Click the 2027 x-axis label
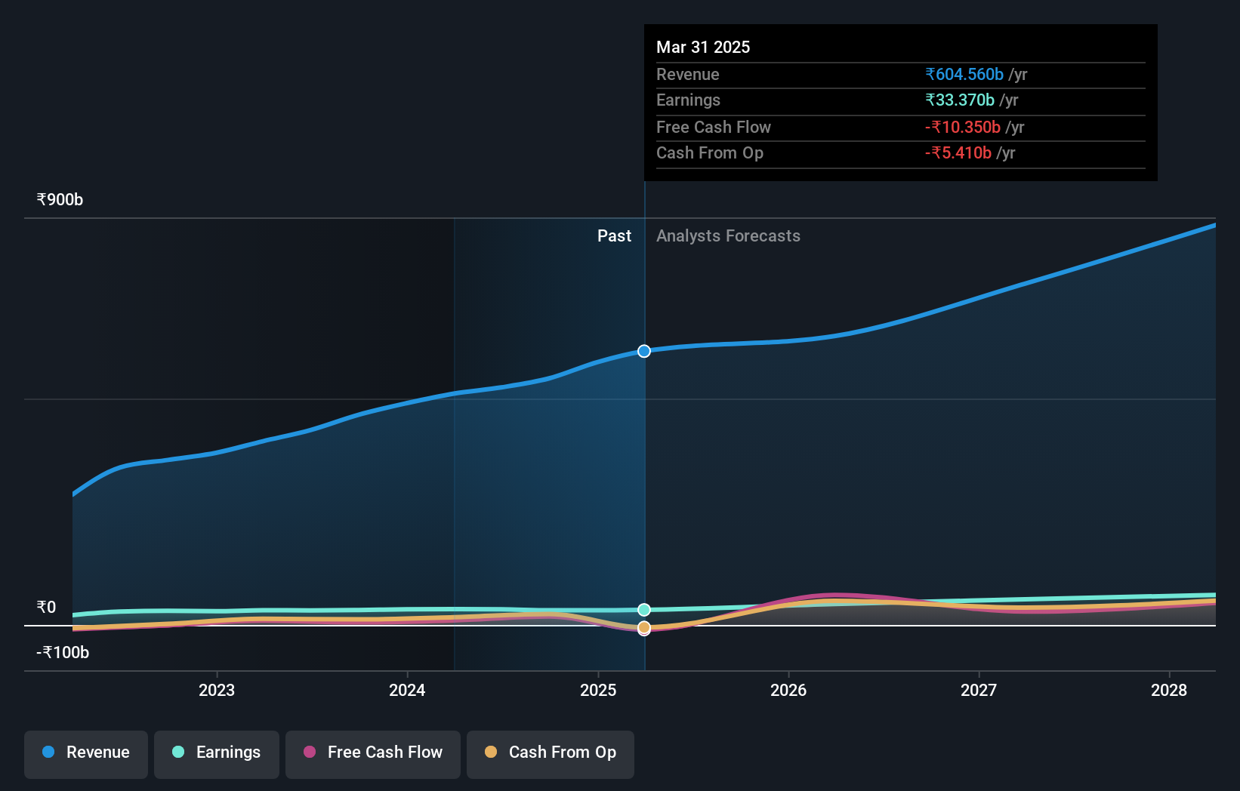Screen dimensions: 1240x791 (x=979, y=690)
